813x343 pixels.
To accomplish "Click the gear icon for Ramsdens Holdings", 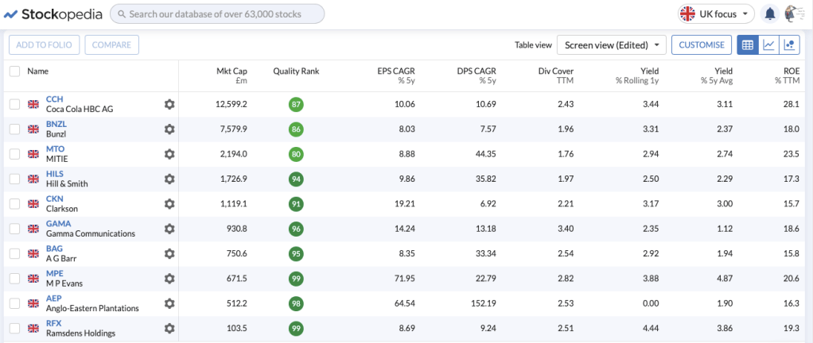I will click(169, 328).
